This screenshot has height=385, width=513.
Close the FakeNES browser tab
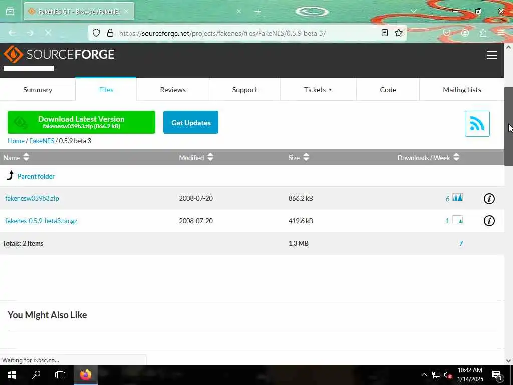click(126, 11)
